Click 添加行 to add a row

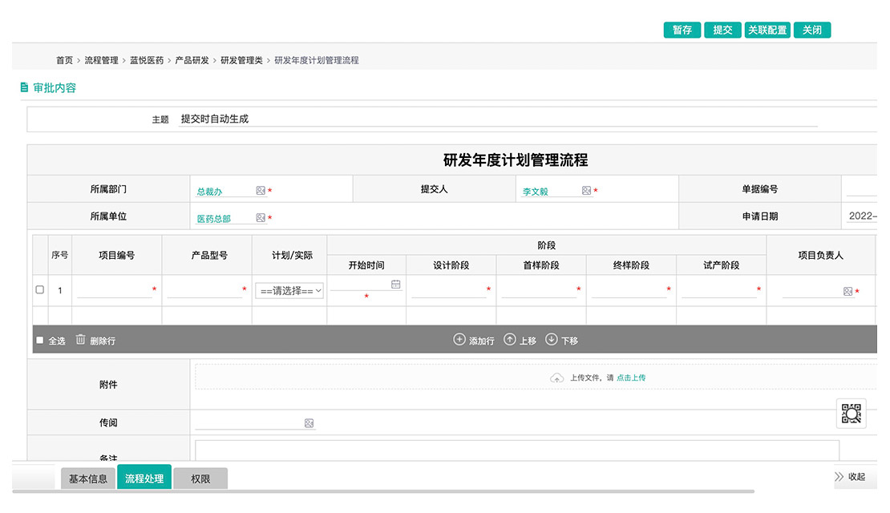point(474,340)
